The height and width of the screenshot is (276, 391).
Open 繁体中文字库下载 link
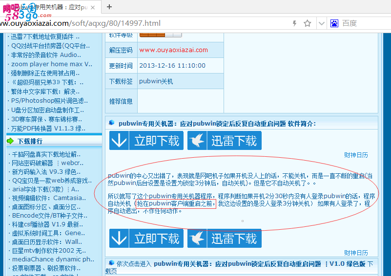[x=45, y=92]
